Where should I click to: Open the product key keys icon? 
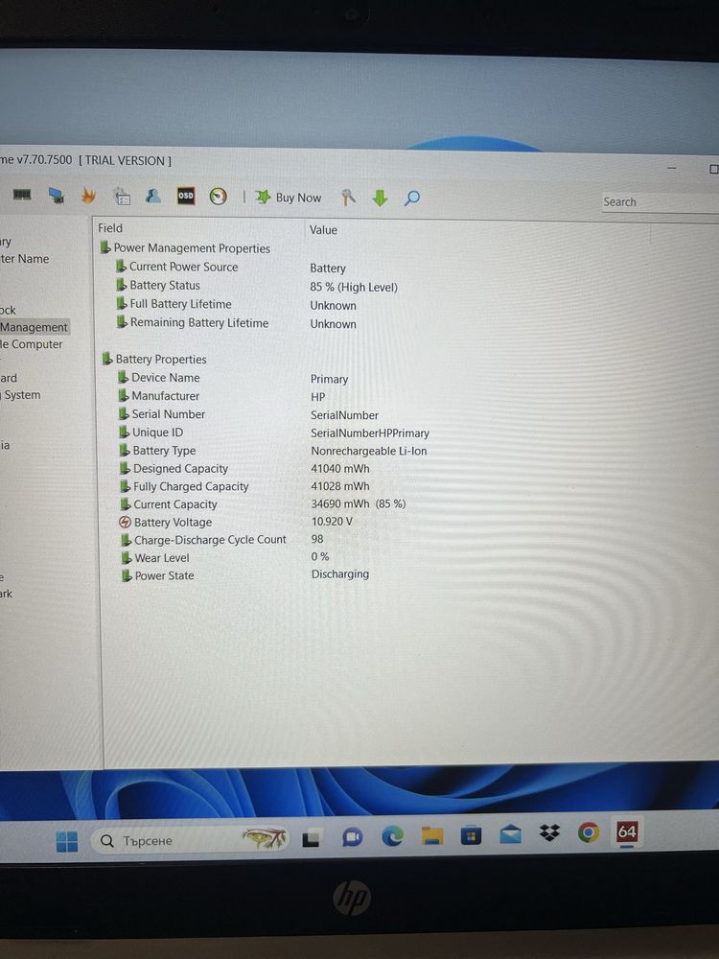coord(348,197)
